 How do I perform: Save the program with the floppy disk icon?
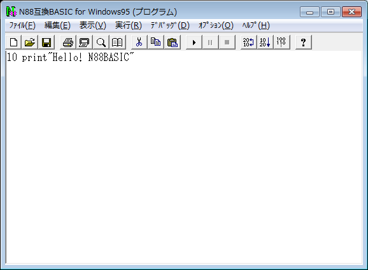(x=46, y=43)
